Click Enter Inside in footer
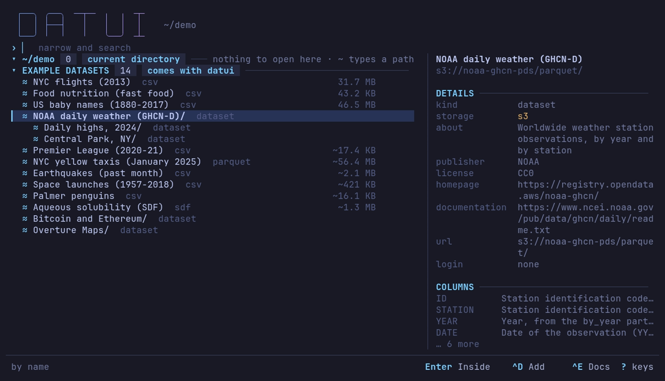The image size is (665, 381). pos(457,367)
